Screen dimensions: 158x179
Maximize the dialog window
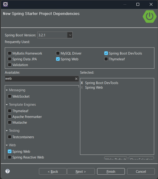[138, 4]
